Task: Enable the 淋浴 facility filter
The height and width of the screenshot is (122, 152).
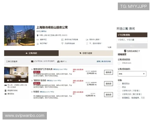Action: [119, 87]
